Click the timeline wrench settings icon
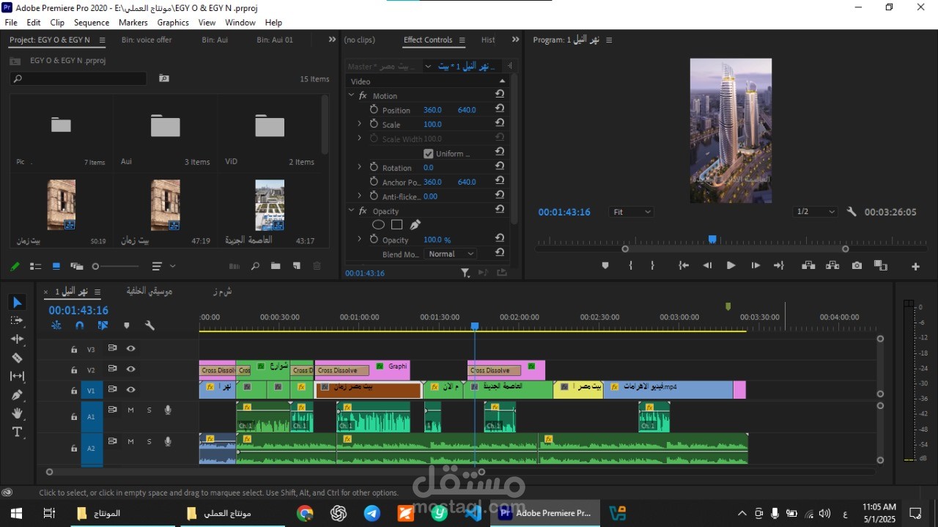Viewport: 938px width, 527px height. [x=149, y=325]
